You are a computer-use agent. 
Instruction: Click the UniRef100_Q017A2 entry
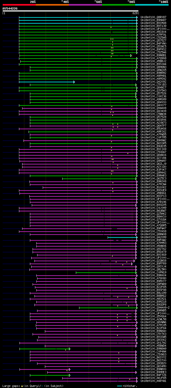coord(153,343)
